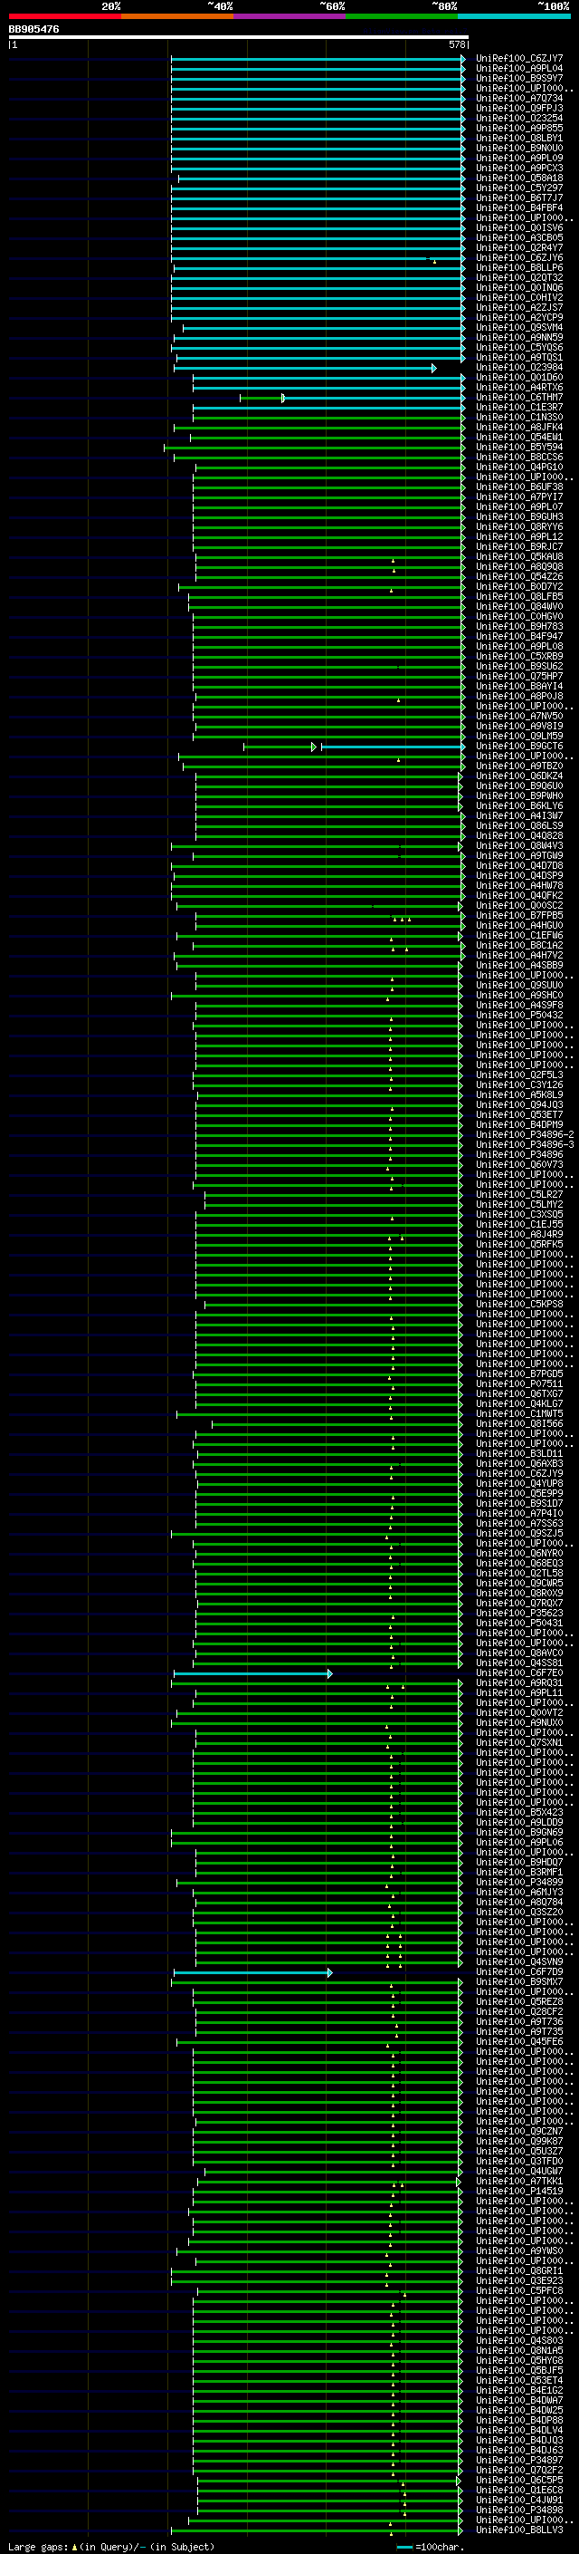
Task: Open hit UniRef100_A9PL04
Action: click(x=519, y=69)
